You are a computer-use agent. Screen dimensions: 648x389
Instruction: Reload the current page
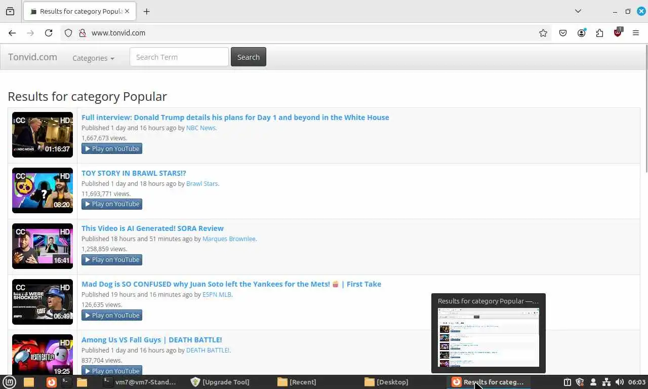tap(49, 33)
